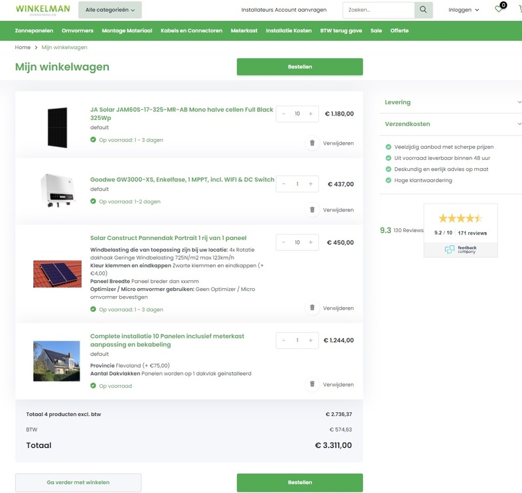Open the Installatie Kosten menu

(x=288, y=31)
